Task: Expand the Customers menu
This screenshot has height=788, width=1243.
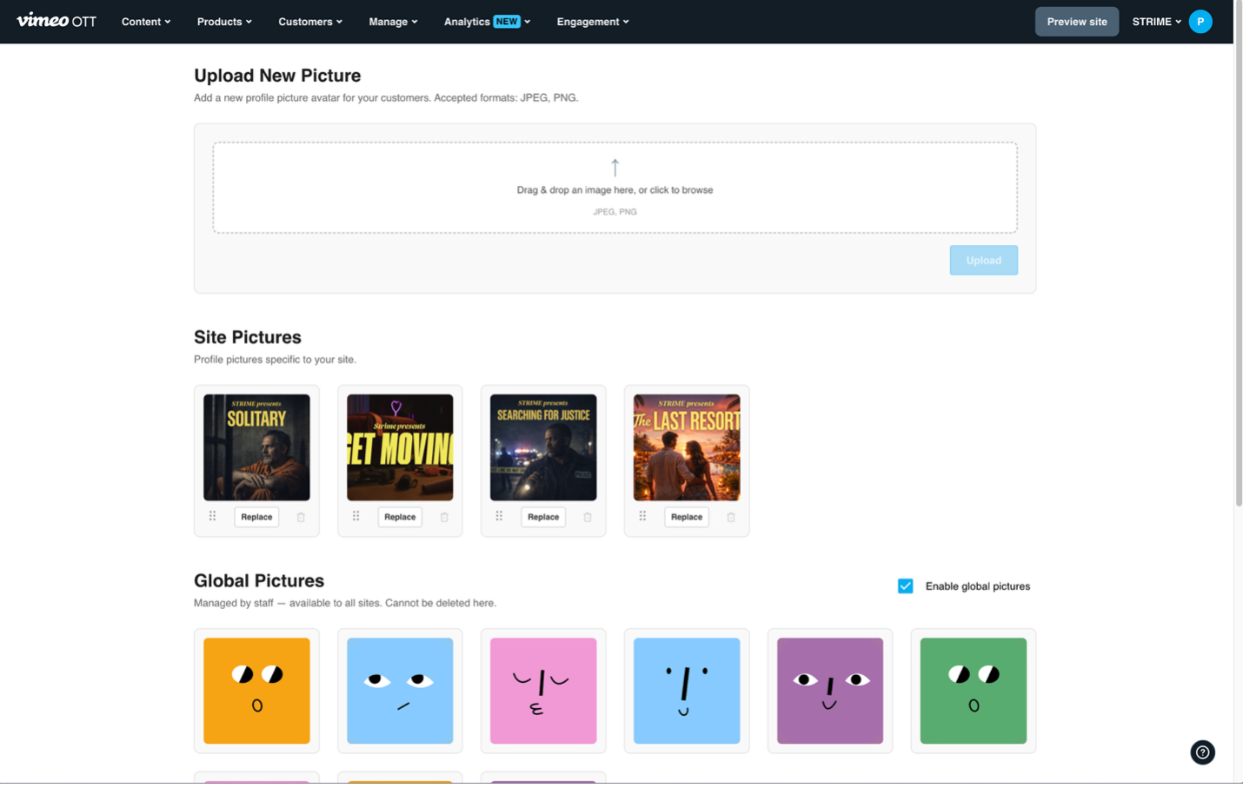Action: point(310,22)
